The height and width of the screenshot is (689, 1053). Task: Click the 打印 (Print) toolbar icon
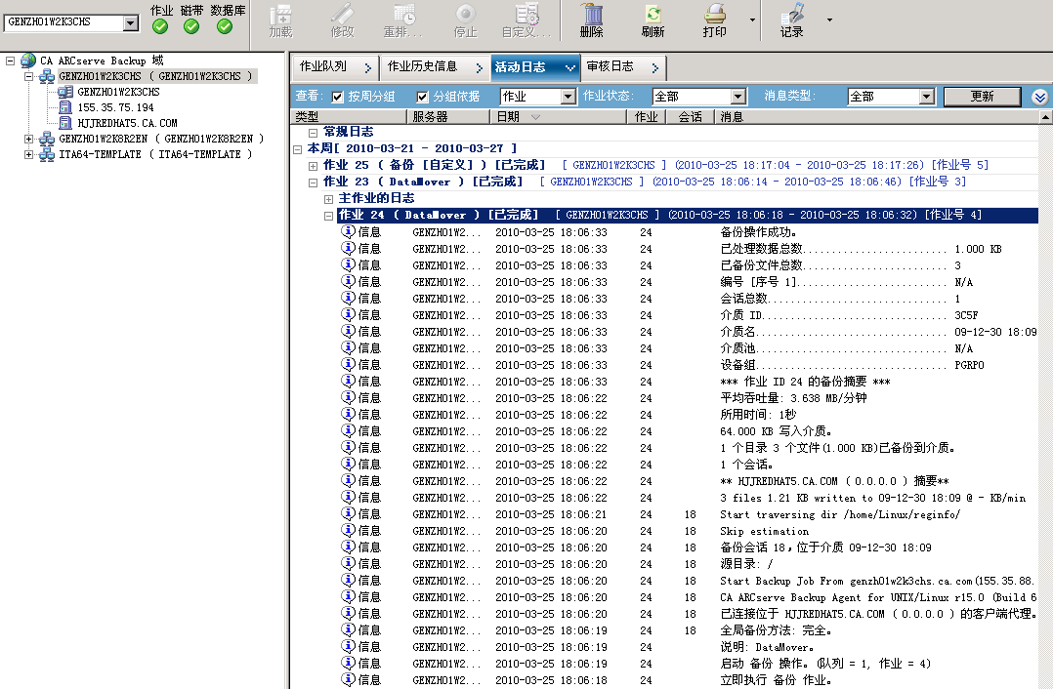point(715,15)
